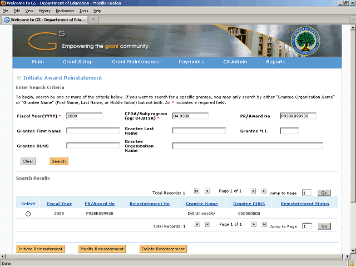Click Initiate Reinstatement button
The width and height of the screenshot is (356, 267).
(x=41, y=249)
